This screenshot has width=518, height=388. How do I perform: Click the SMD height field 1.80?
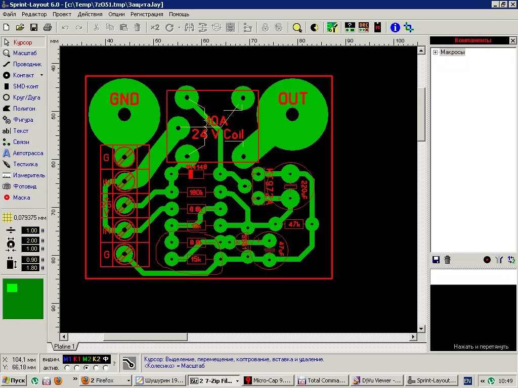click(x=31, y=268)
